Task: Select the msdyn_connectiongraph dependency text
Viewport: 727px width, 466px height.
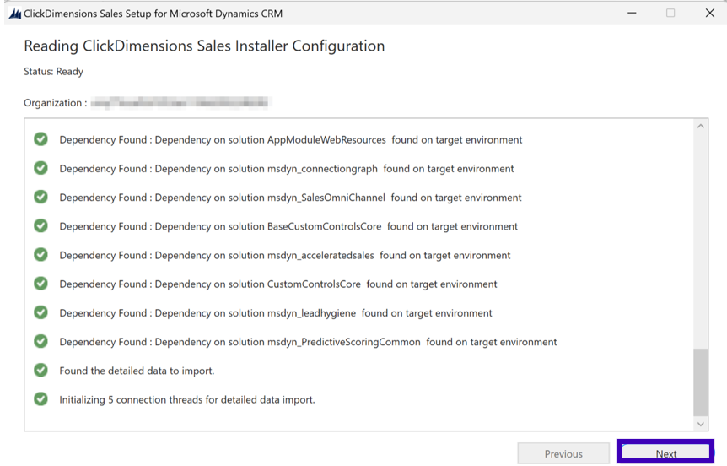Action: click(287, 169)
